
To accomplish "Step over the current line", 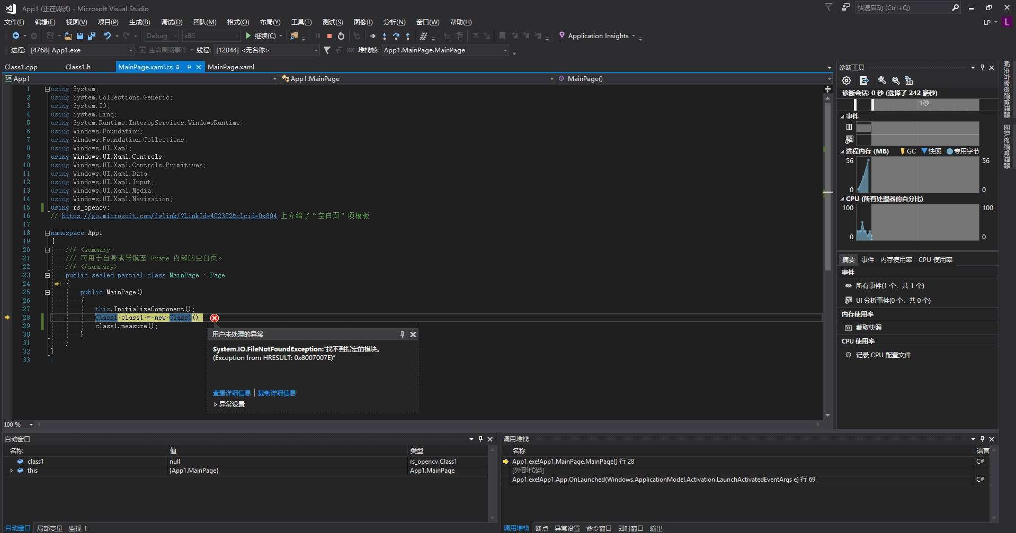I will tap(396, 35).
